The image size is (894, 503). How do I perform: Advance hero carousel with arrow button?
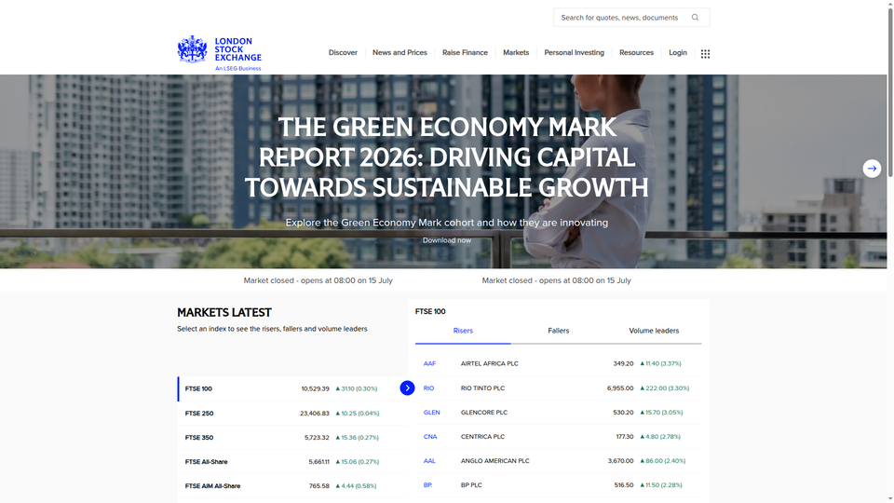(872, 169)
